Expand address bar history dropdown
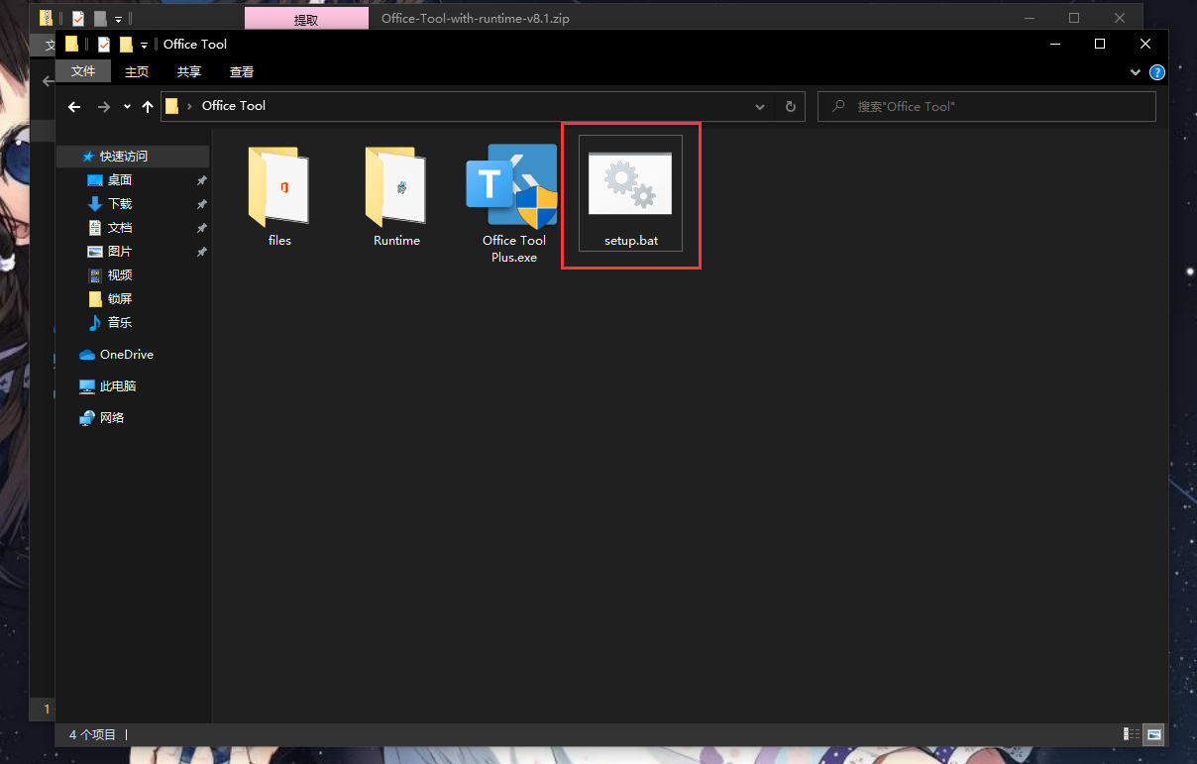1197x764 pixels. [760, 107]
